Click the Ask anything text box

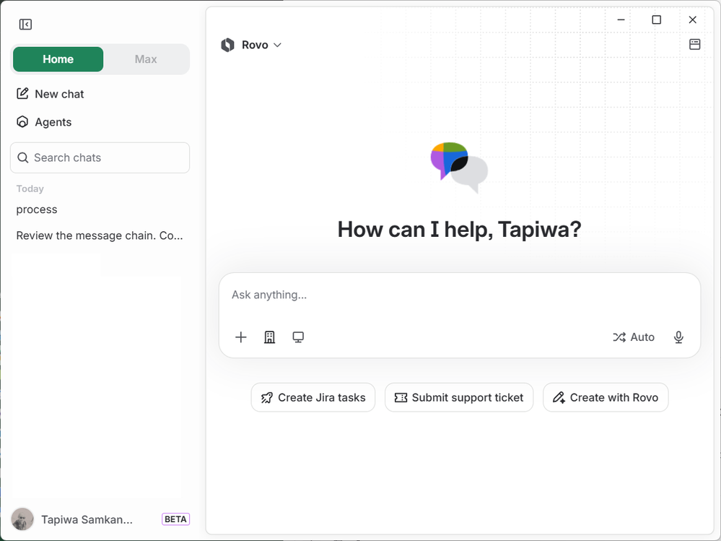(460, 295)
